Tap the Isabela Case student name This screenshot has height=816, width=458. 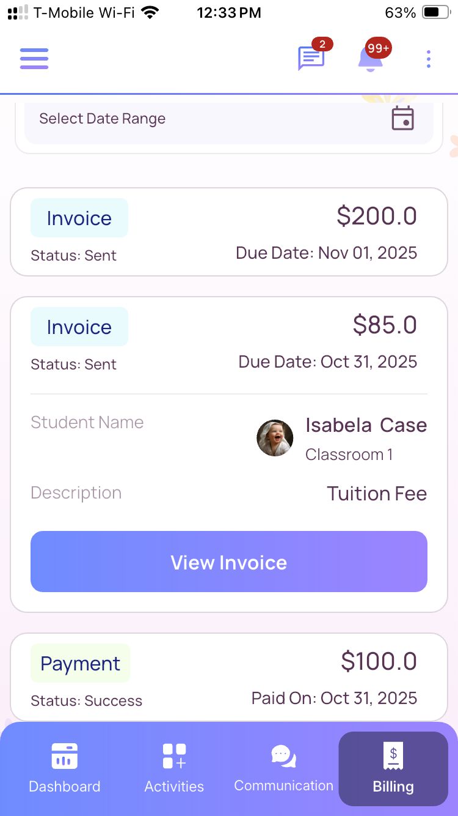point(366,425)
